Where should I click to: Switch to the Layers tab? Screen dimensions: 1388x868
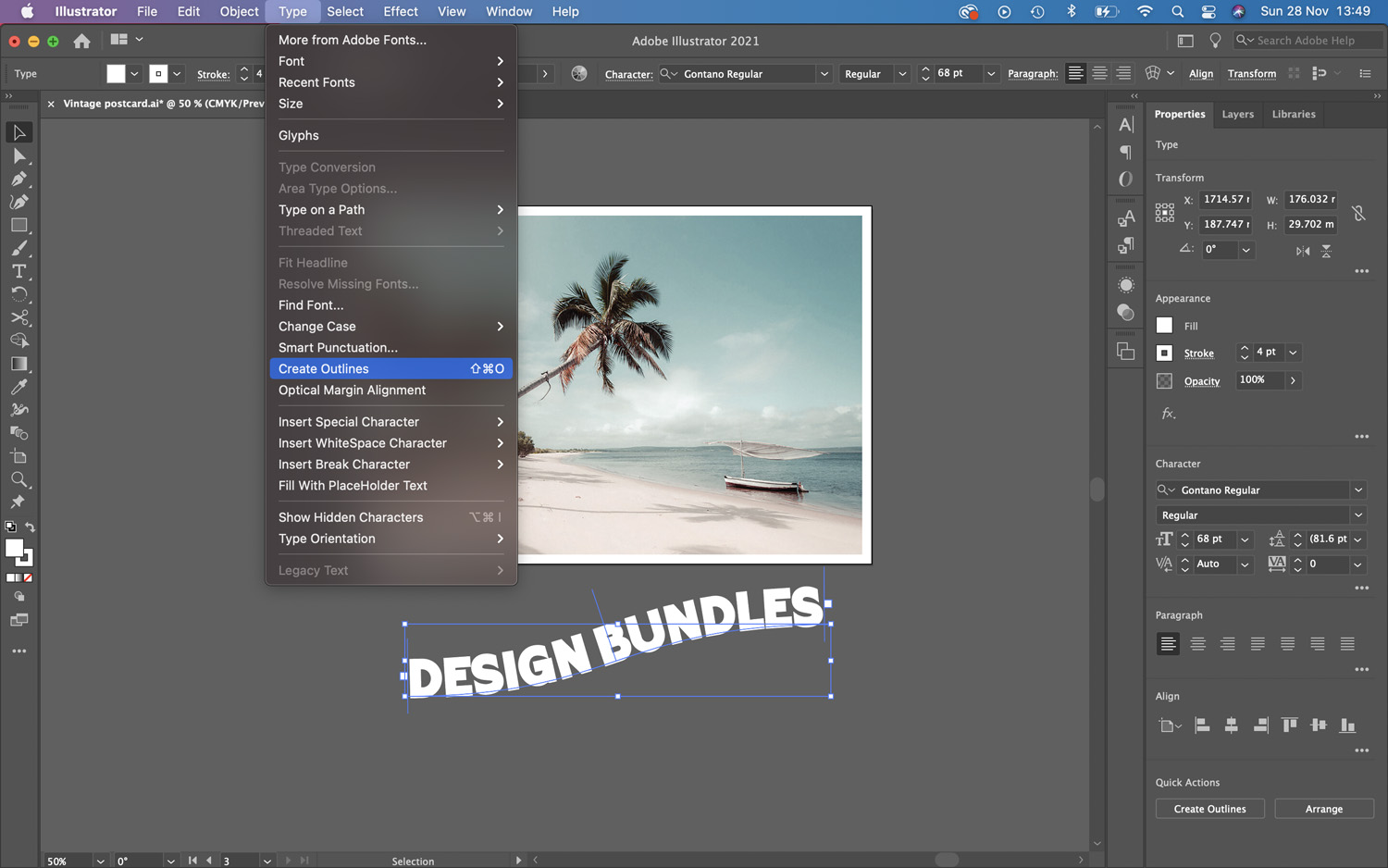[1237, 114]
